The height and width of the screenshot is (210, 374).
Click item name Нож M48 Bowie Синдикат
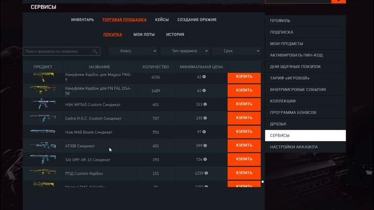(x=89, y=132)
